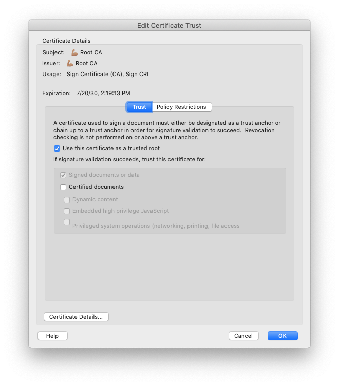Click the Help button
The height and width of the screenshot is (386, 339).
52,336
